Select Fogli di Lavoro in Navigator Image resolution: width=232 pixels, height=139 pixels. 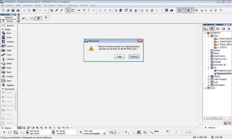click(219, 59)
